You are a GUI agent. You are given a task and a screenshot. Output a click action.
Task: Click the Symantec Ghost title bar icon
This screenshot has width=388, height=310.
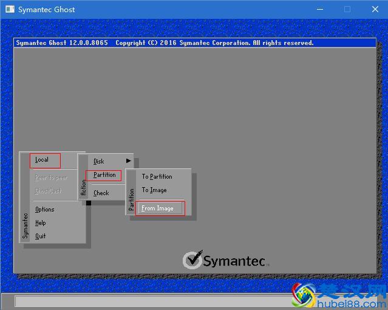coord(9,9)
